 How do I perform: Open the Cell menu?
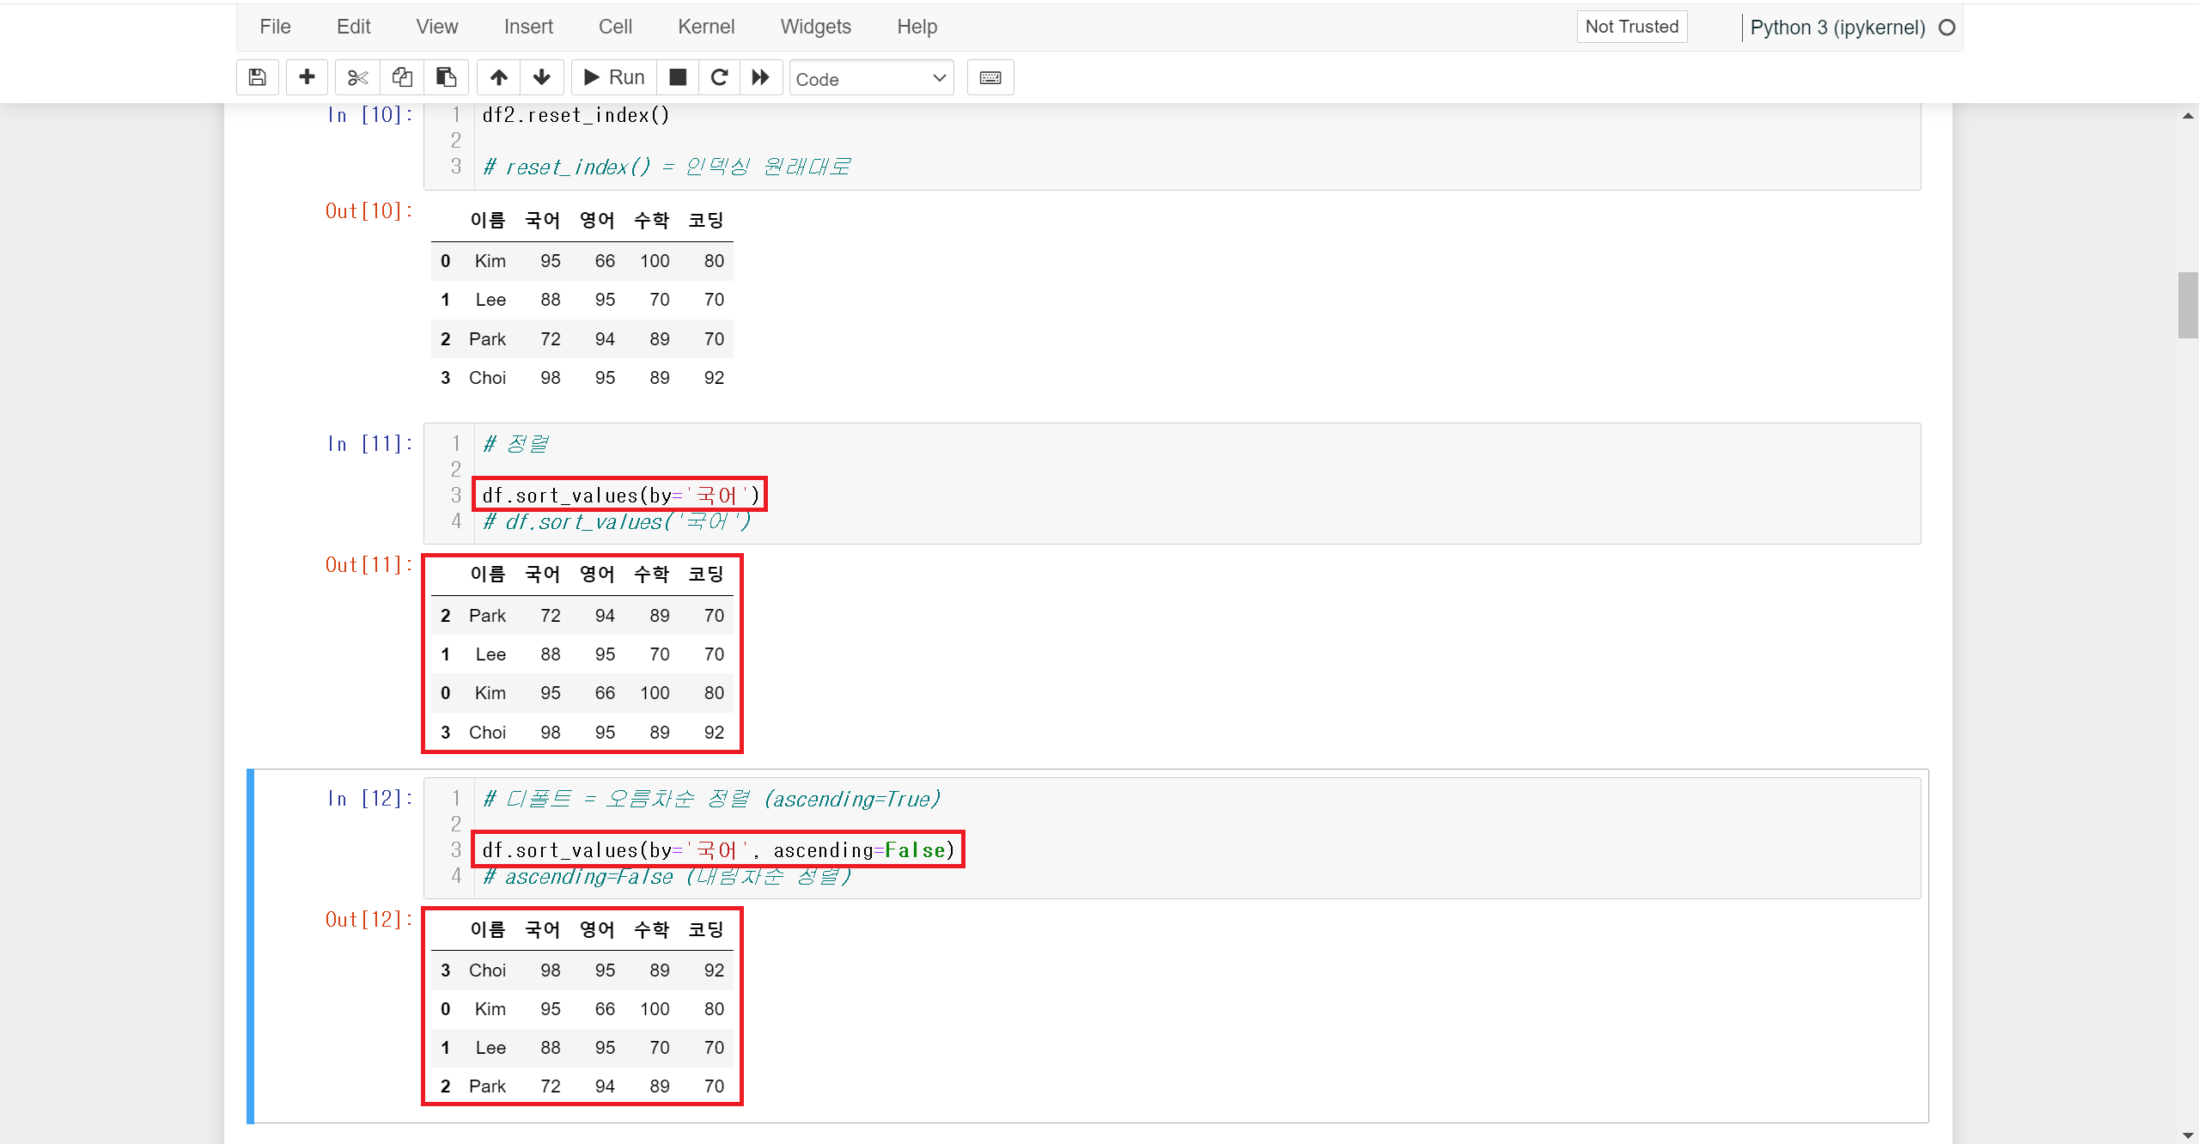(x=615, y=27)
